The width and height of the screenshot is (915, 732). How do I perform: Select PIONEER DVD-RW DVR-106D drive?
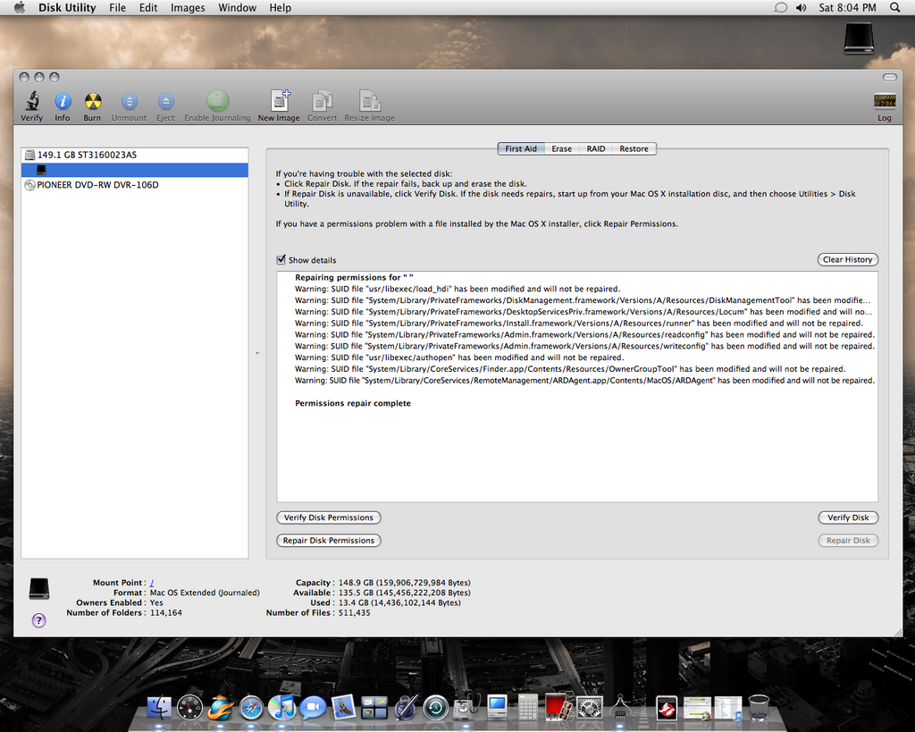tap(135, 185)
